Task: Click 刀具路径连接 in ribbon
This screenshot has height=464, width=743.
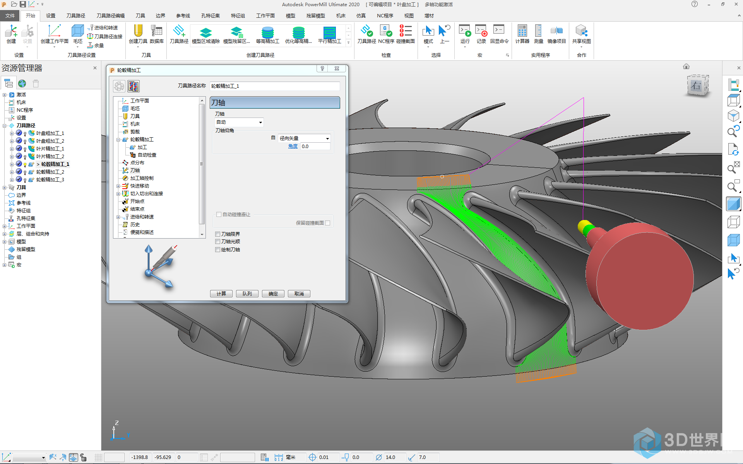Action: click(104, 36)
